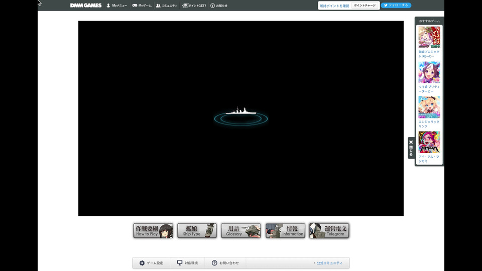482x271 pixels.
Task: Click the ウマ娘 プリティーダービー text link
Action: click(x=429, y=89)
